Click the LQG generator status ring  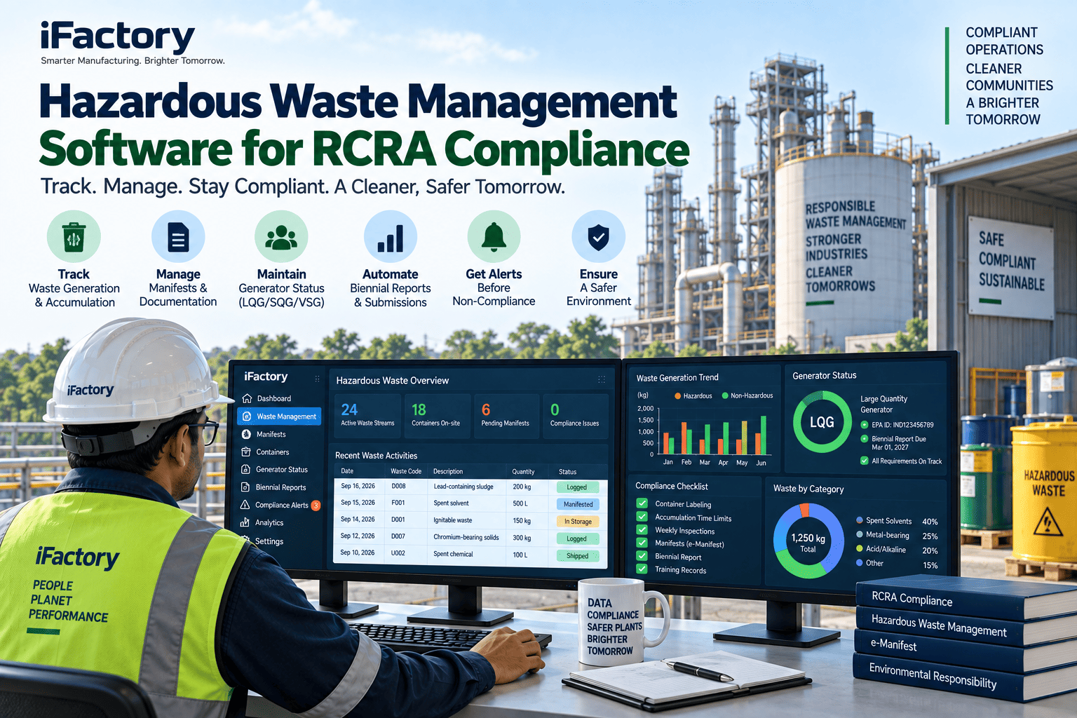coord(822,422)
